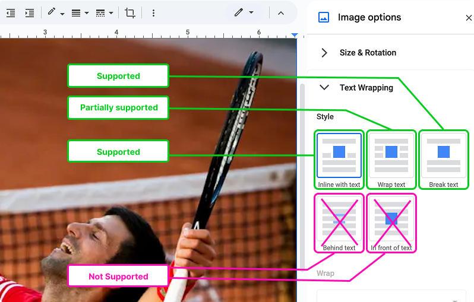Collapse the toolbar with the up chevron
Image resolution: width=474 pixels, height=302 pixels.
pyautogui.click(x=281, y=12)
